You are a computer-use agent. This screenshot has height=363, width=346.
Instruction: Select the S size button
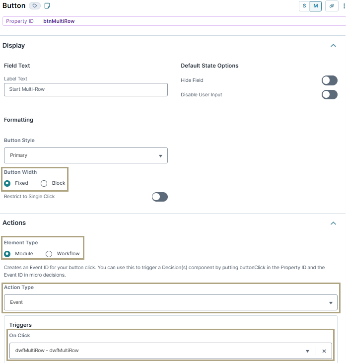pos(304,6)
